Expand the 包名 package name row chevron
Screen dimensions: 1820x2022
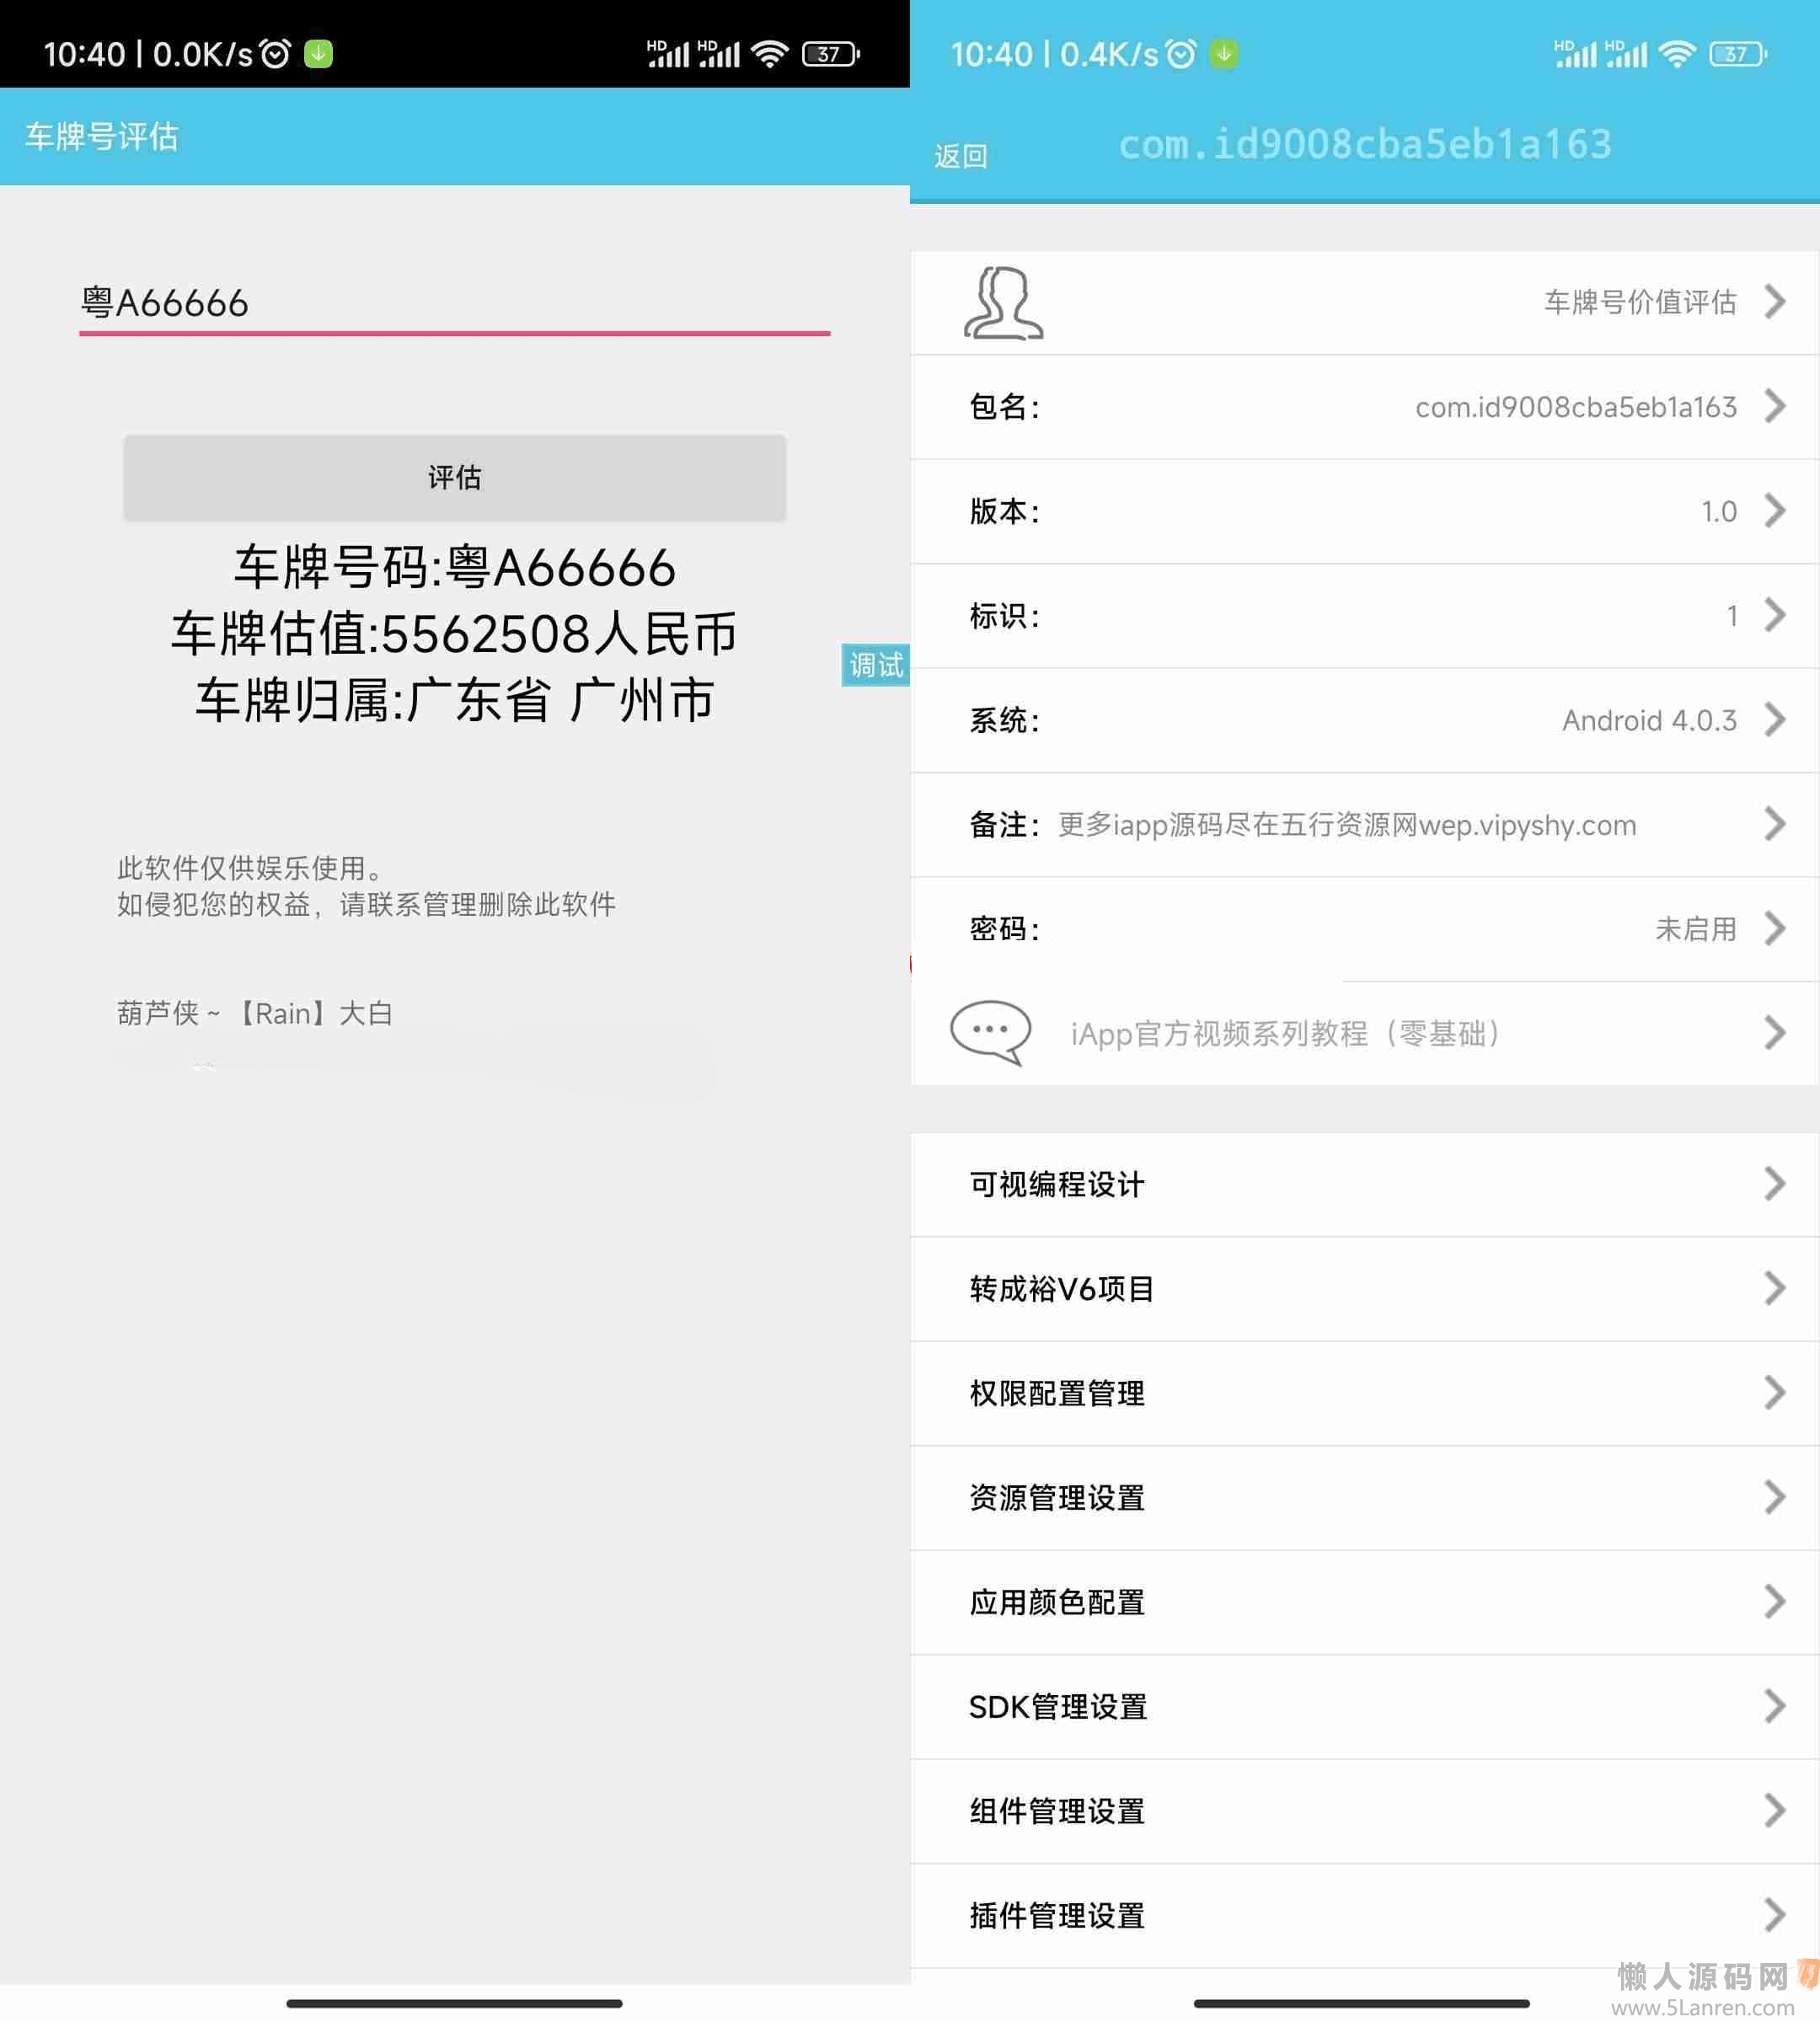tap(1775, 407)
